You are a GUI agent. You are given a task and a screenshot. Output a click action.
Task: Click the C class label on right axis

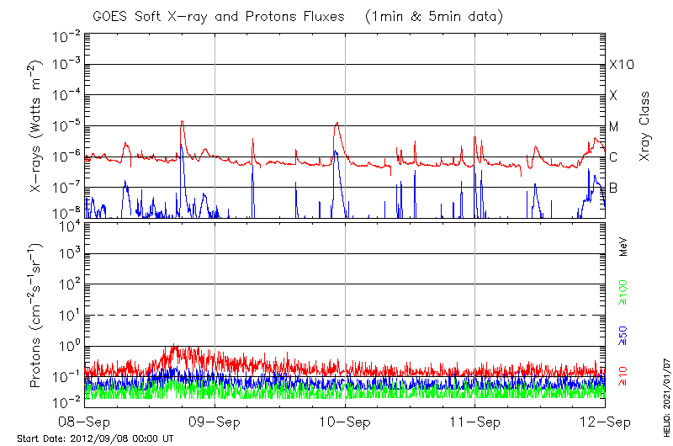[x=613, y=157]
